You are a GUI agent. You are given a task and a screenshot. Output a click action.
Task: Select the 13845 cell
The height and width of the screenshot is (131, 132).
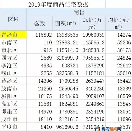[119, 104]
